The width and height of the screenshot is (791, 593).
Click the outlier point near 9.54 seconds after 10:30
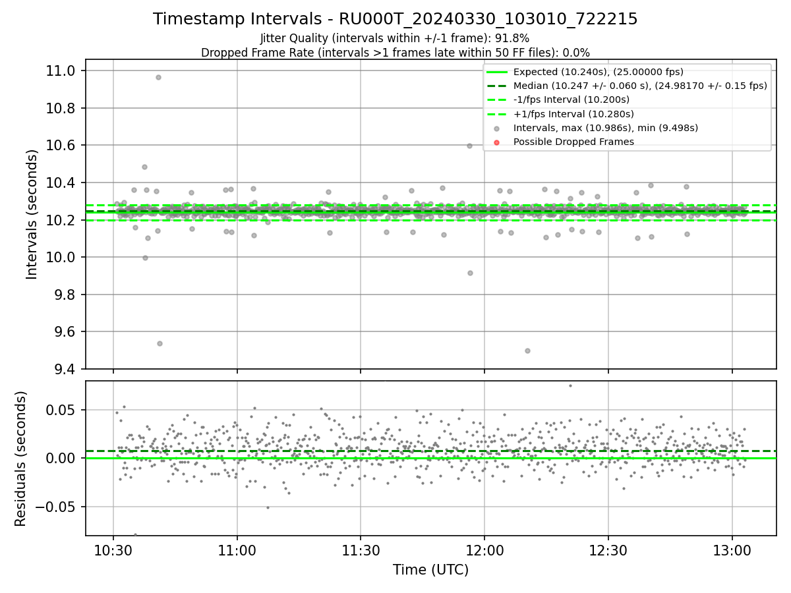point(160,343)
